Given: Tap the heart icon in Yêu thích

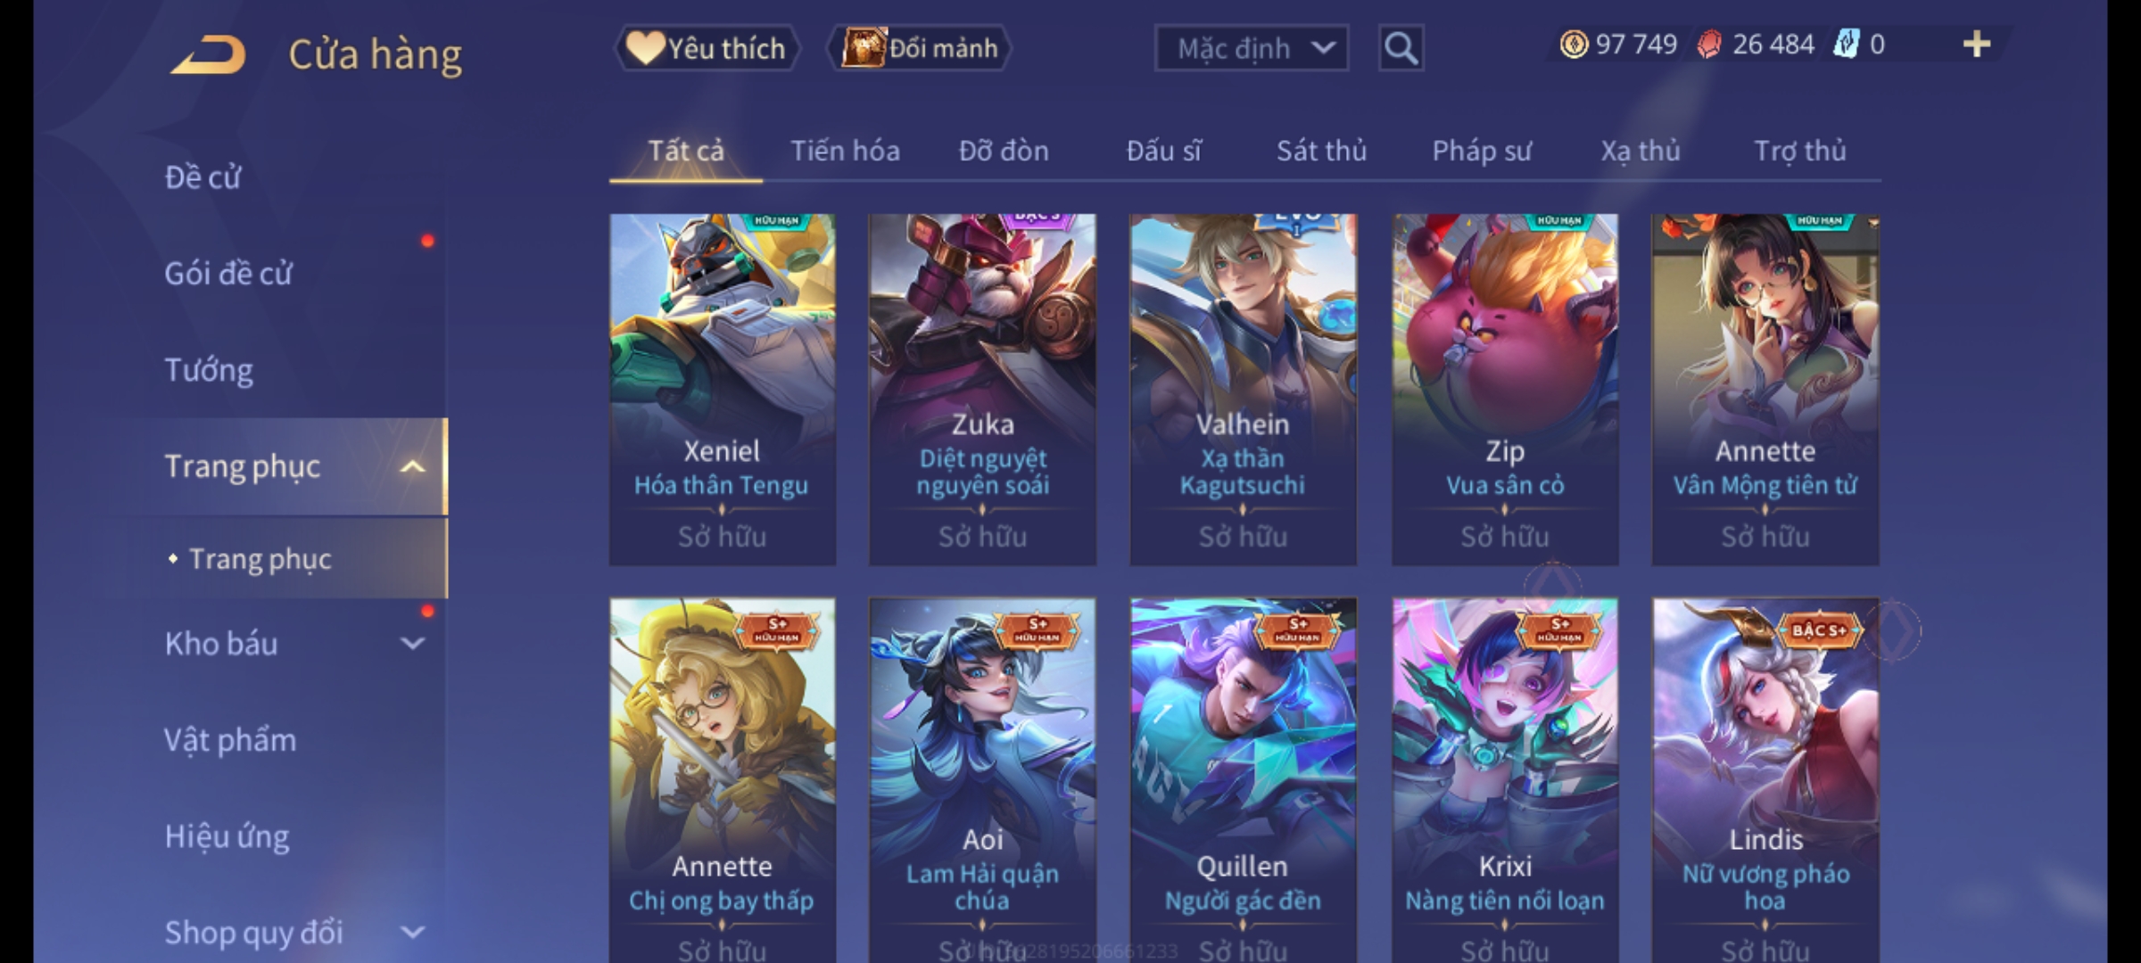Looking at the screenshot, I should [x=644, y=48].
